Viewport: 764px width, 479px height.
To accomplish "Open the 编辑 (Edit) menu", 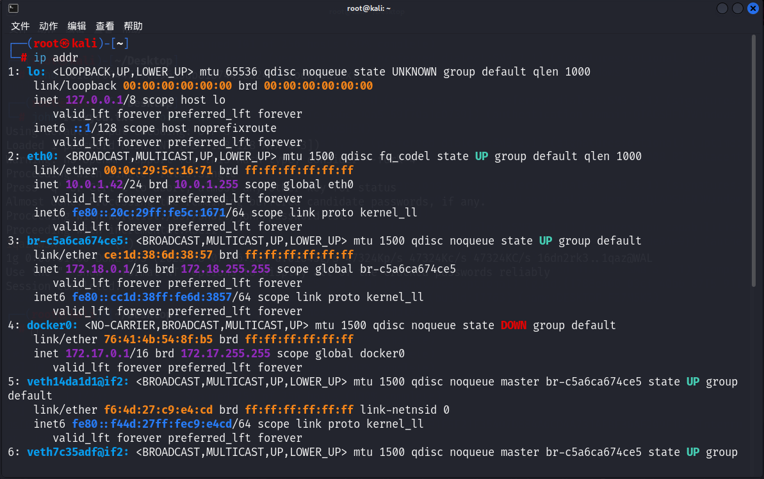I will click(x=77, y=26).
